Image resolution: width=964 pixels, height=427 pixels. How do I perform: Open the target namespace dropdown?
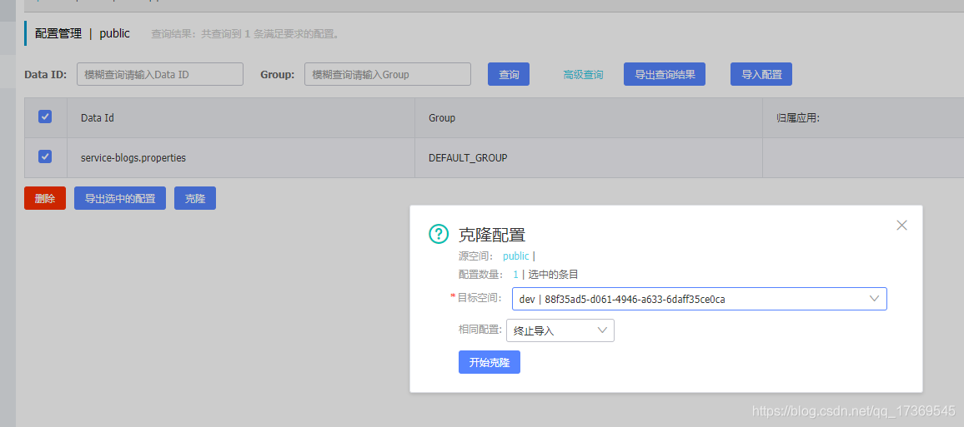[699, 299]
